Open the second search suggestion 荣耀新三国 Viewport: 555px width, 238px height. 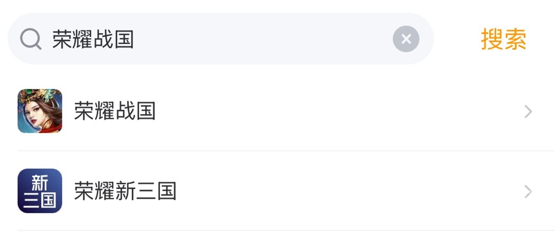[125, 191]
